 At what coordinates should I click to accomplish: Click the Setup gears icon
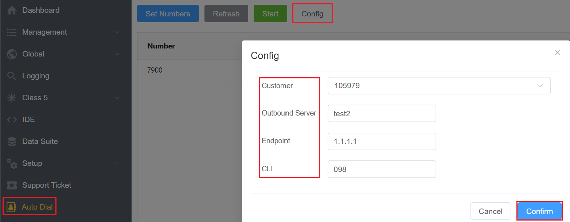click(12, 164)
